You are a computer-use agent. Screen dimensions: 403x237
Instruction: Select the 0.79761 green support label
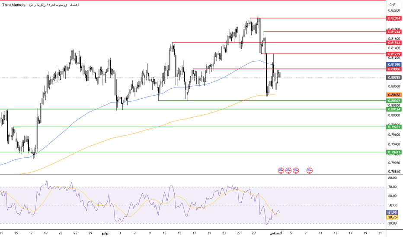click(394, 127)
